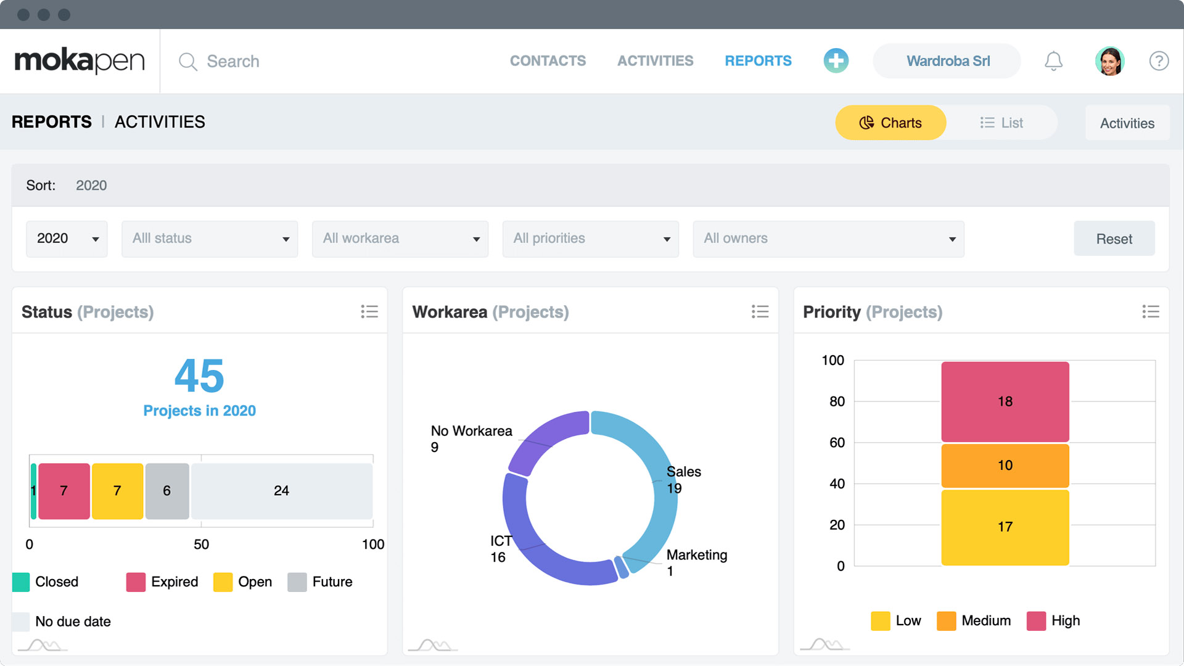
Task: Switch report view to Charts
Action: tap(890, 122)
